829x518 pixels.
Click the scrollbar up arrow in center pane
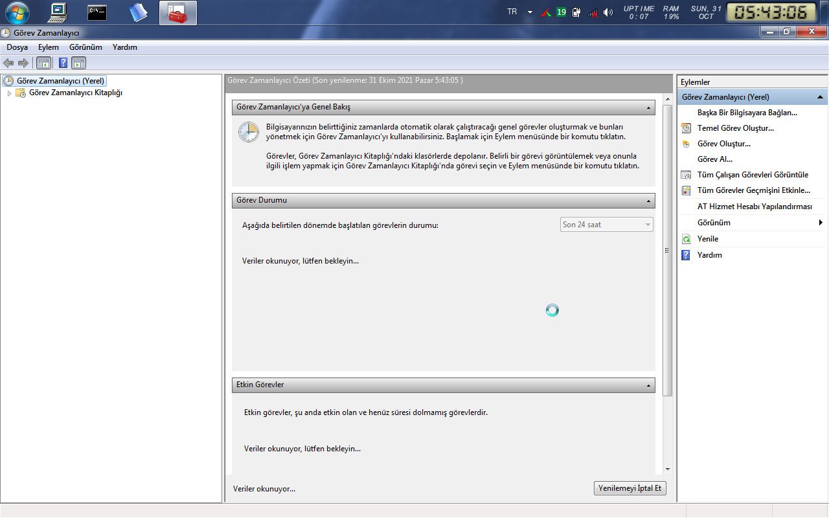668,100
